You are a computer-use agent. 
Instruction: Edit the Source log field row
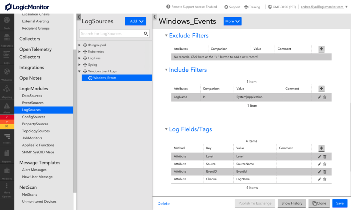coord(319,164)
